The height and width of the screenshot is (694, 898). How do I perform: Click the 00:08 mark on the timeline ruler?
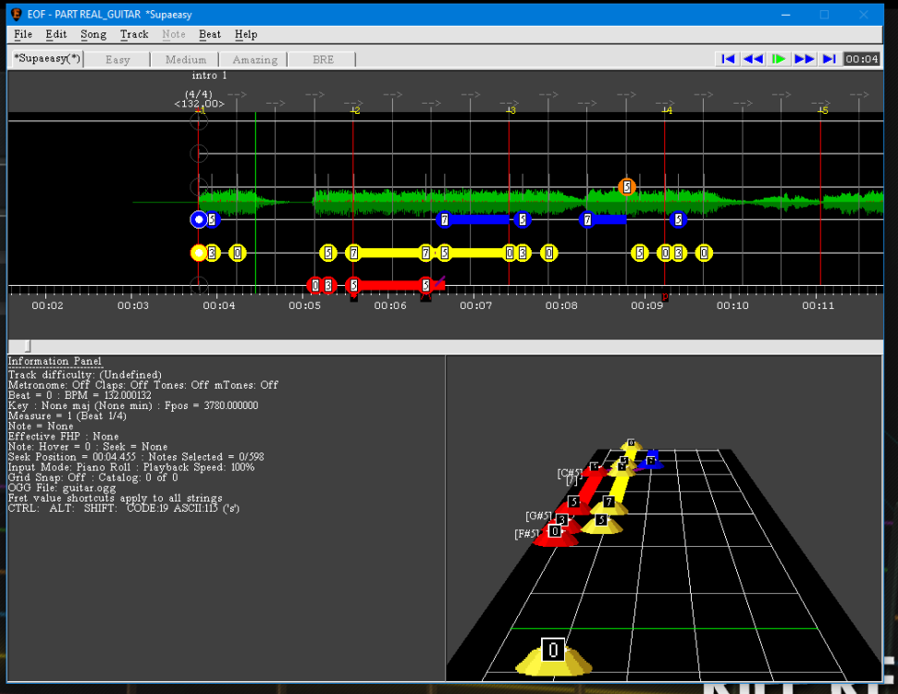[562, 304]
